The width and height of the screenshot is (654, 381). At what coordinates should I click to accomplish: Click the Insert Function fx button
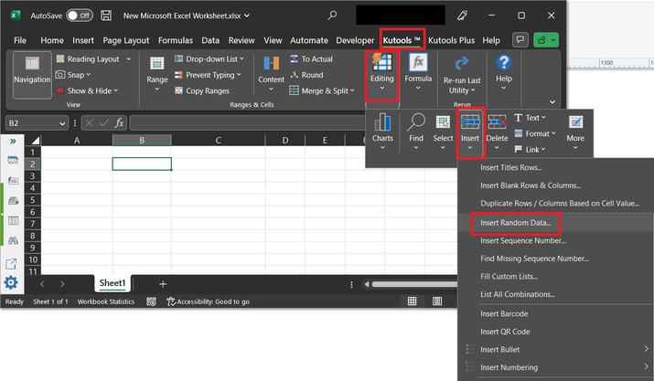tap(120, 123)
